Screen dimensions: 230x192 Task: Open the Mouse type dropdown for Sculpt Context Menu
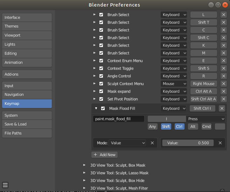pos(174,84)
